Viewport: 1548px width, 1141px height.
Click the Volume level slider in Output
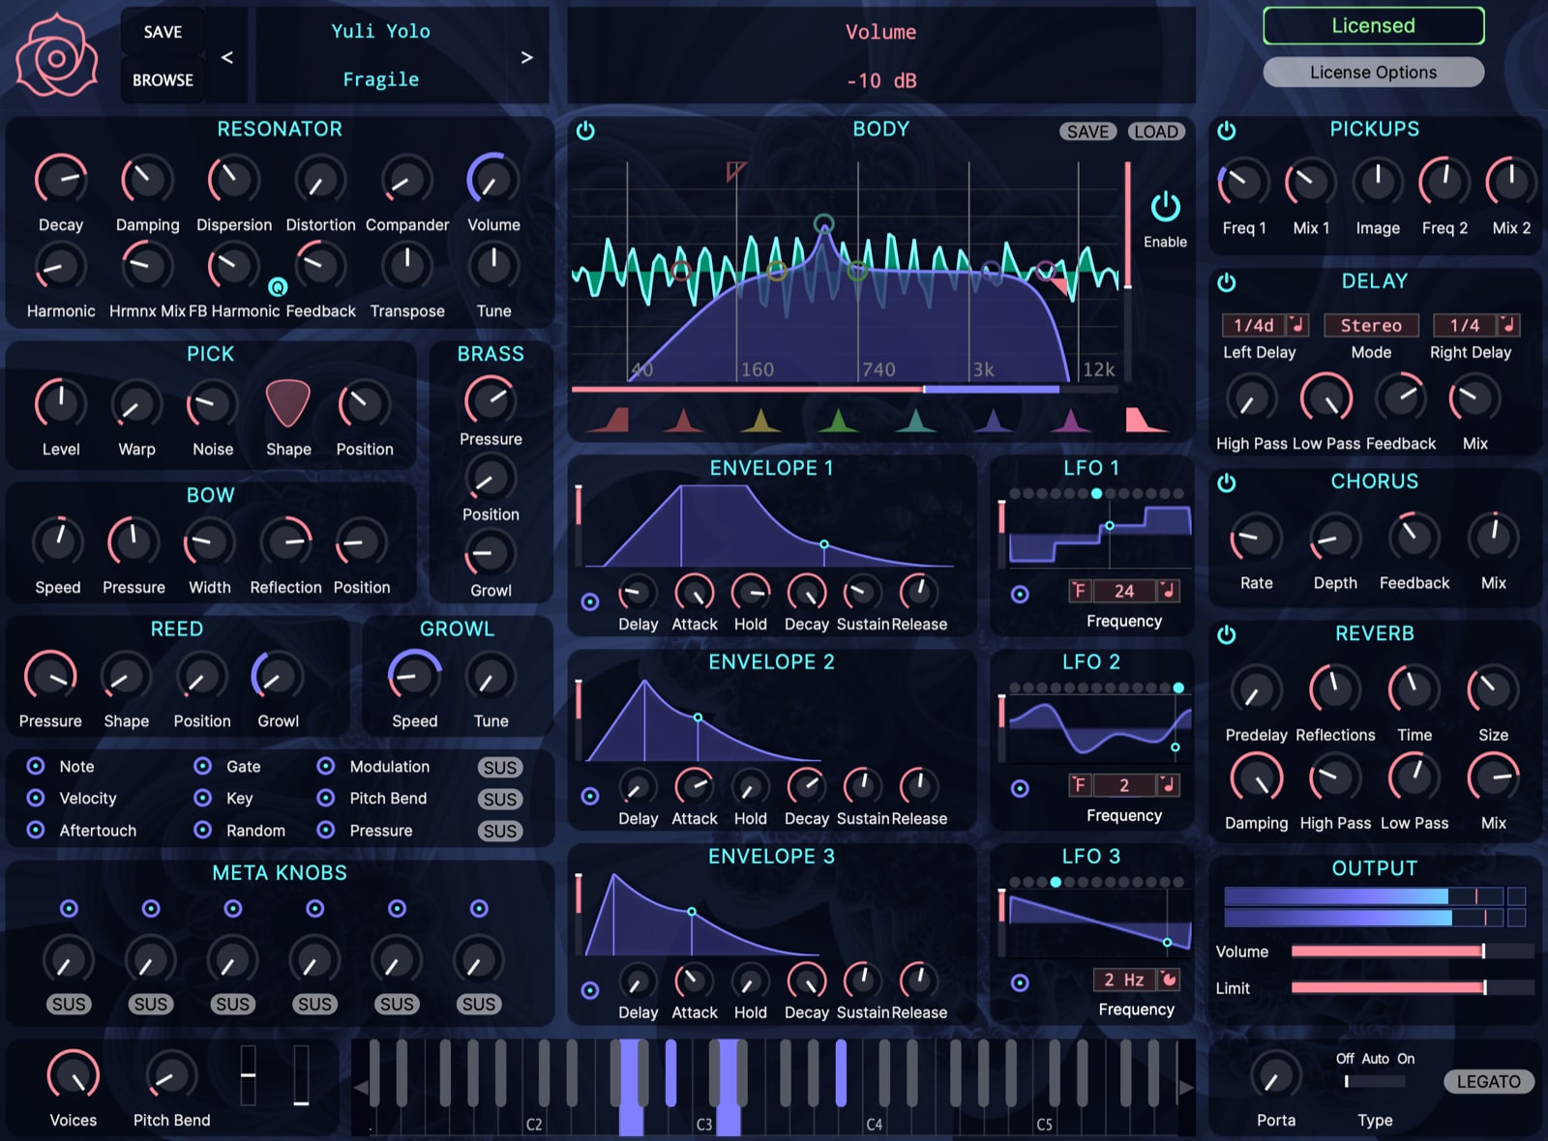coord(1388,951)
